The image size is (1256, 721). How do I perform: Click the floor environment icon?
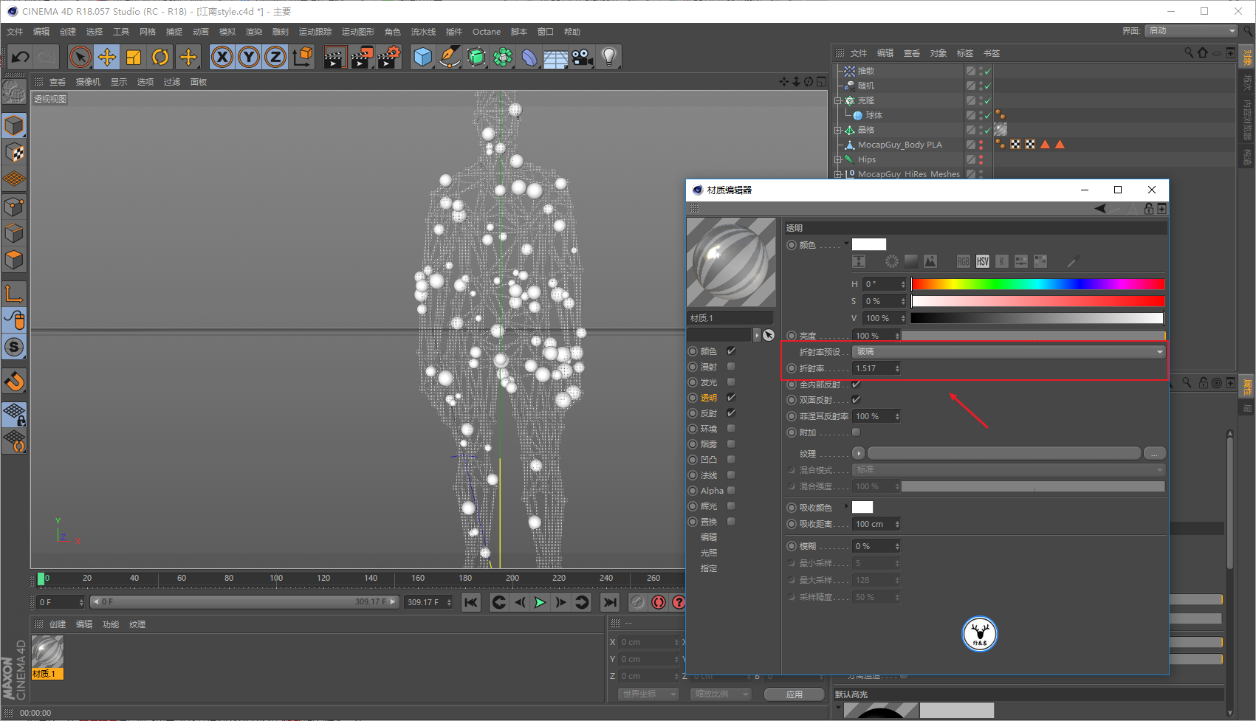(556, 57)
